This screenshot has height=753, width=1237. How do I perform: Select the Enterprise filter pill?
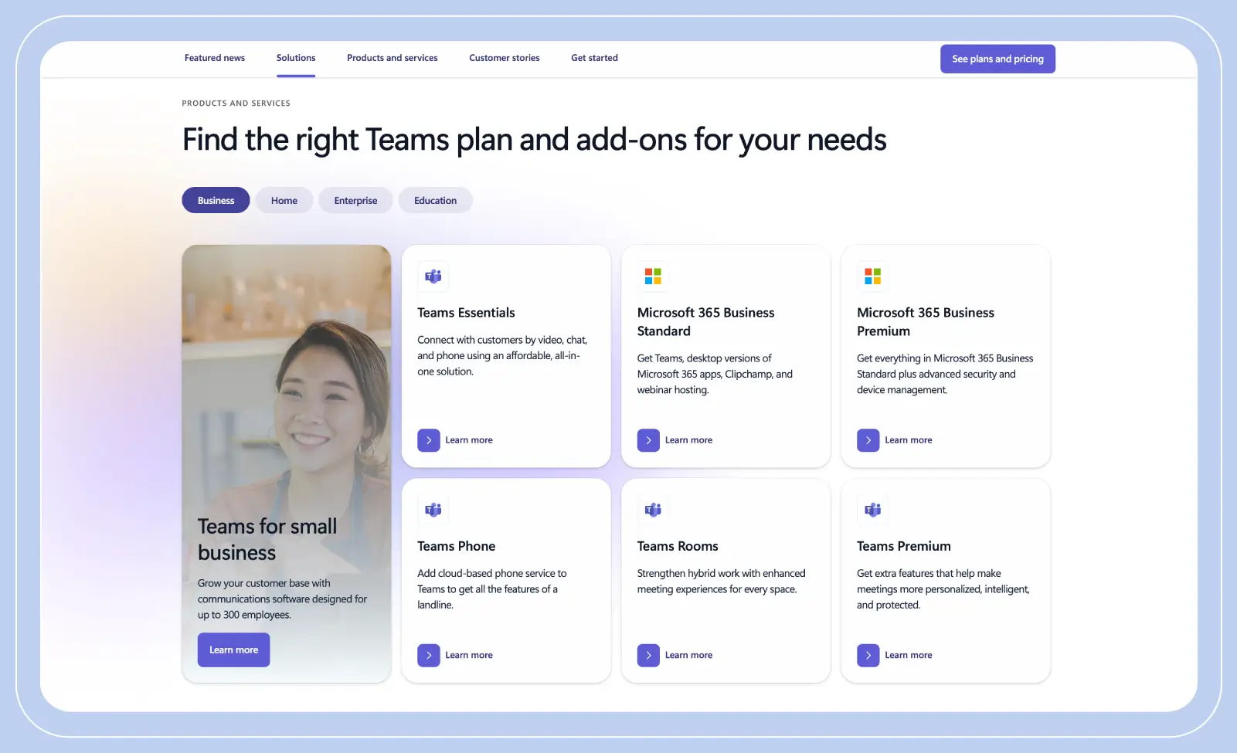[355, 200]
